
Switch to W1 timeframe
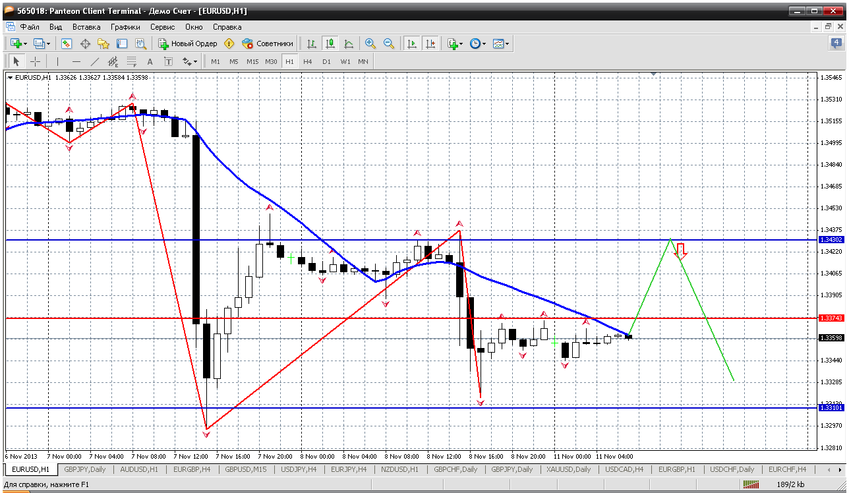point(345,61)
